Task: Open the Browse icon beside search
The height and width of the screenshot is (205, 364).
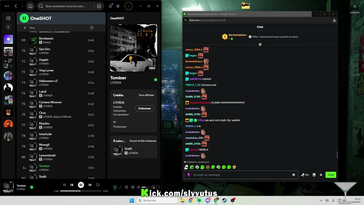Action: click(x=99, y=6)
